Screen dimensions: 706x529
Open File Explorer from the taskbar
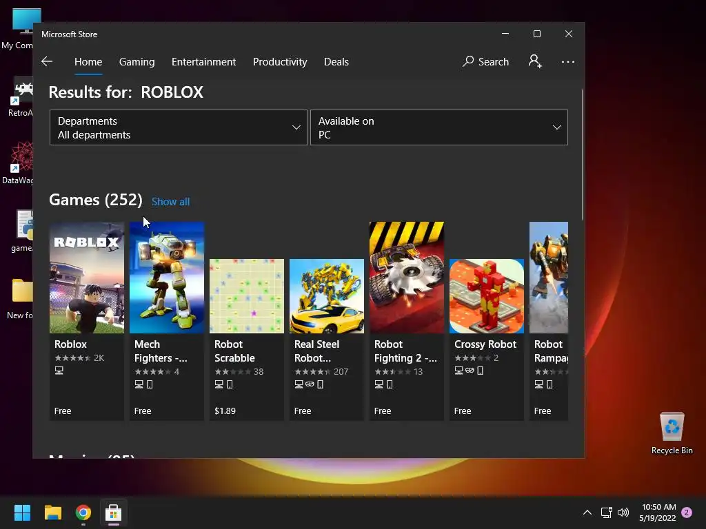[x=52, y=512]
